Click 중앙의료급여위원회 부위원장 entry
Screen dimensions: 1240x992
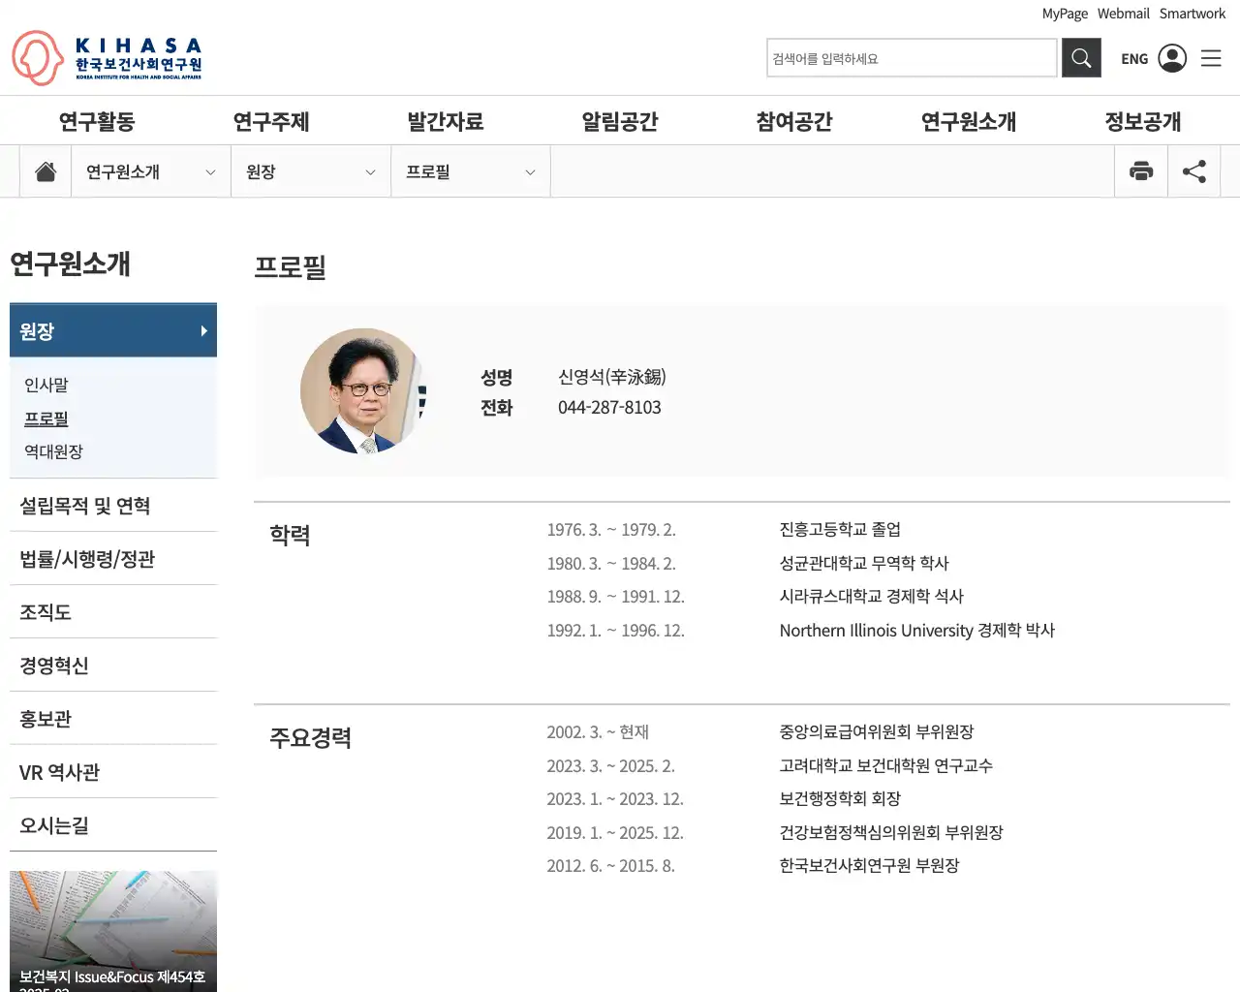click(877, 732)
